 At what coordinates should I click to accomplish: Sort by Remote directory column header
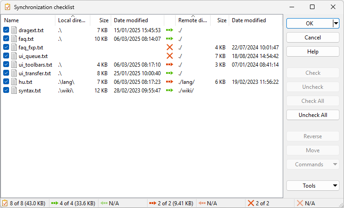click(x=192, y=20)
